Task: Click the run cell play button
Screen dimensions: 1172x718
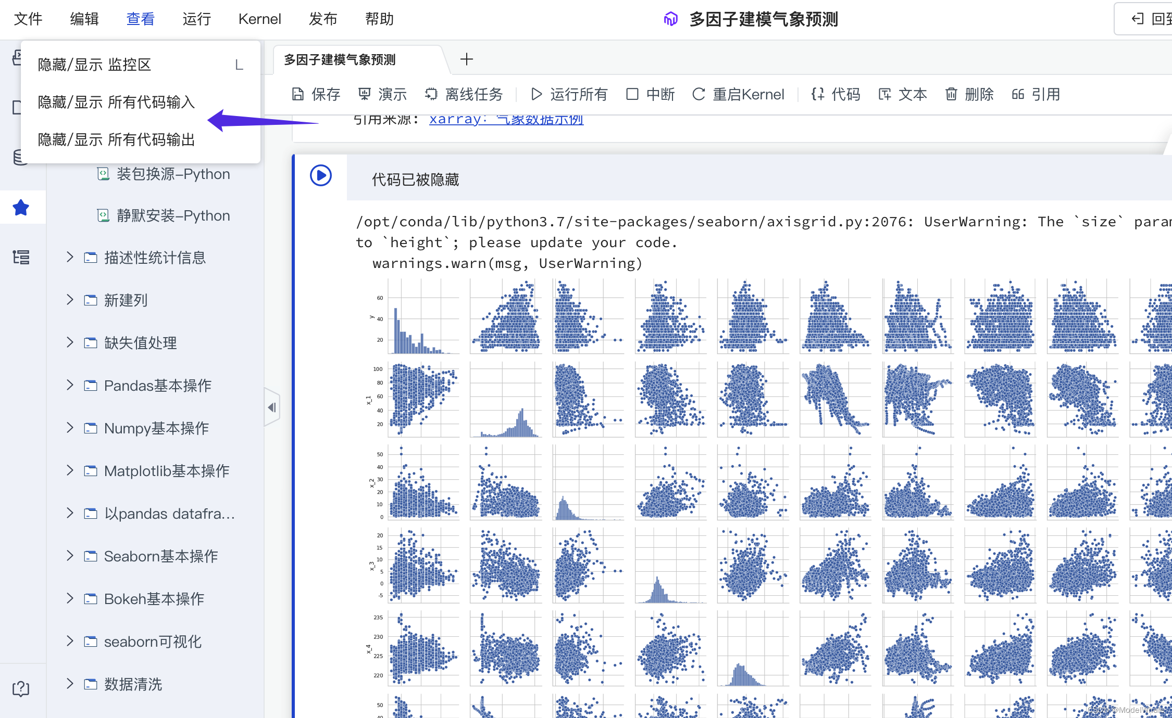Action: pos(321,176)
